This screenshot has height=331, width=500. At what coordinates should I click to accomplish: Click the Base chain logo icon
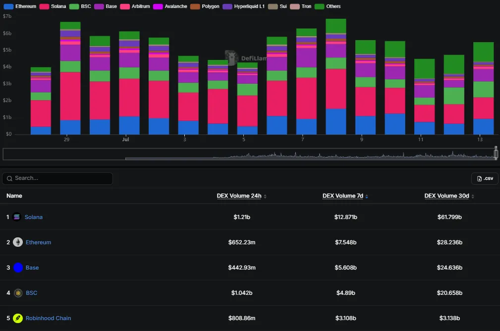tap(18, 268)
